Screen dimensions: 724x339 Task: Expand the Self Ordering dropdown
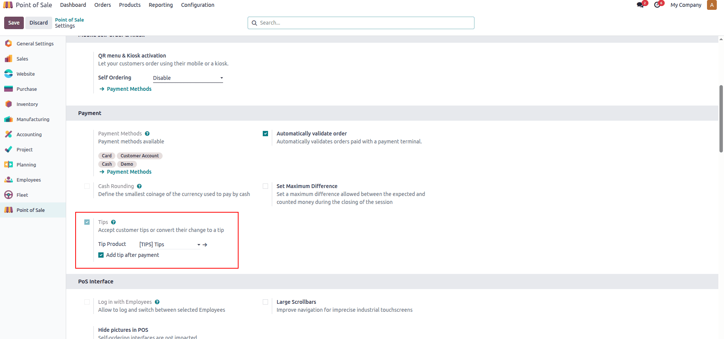point(188,78)
